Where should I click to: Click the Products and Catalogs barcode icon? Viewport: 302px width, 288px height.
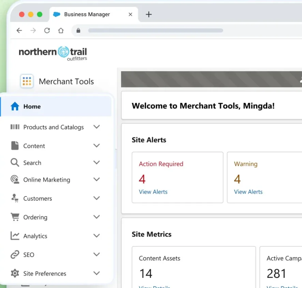click(x=15, y=127)
